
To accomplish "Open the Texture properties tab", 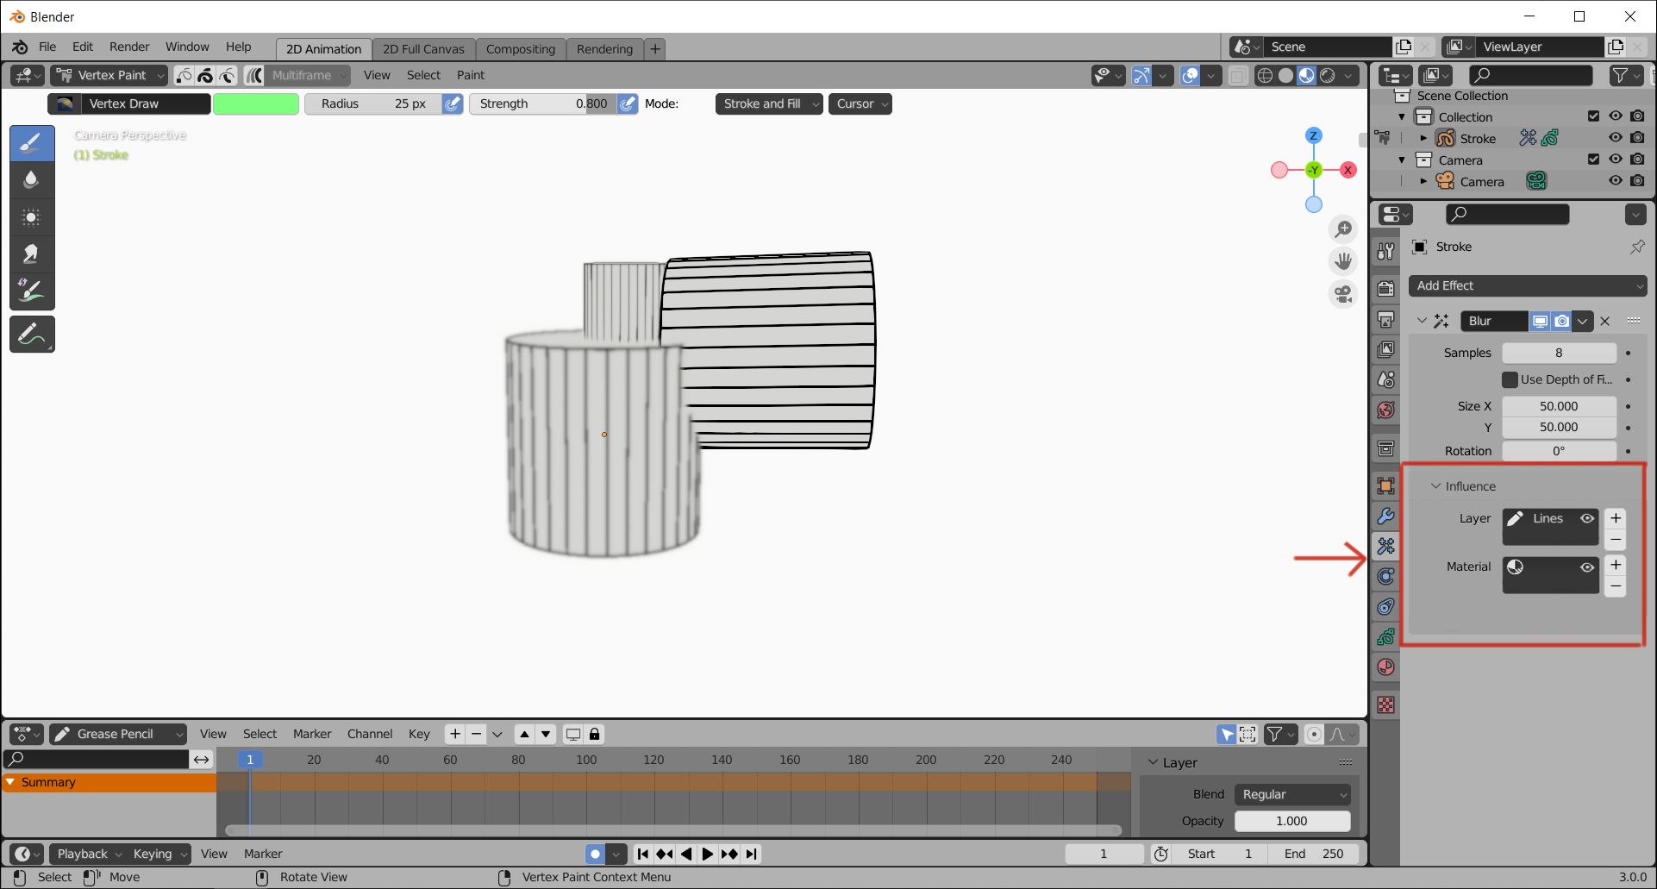I will [1385, 704].
